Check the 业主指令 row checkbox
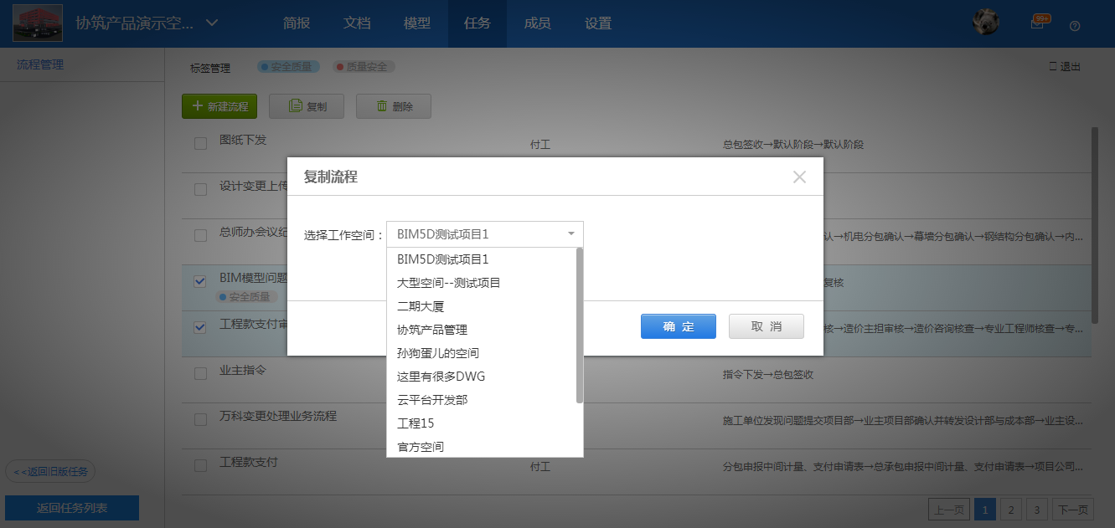The height and width of the screenshot is (528, 1115). point(200,373)
